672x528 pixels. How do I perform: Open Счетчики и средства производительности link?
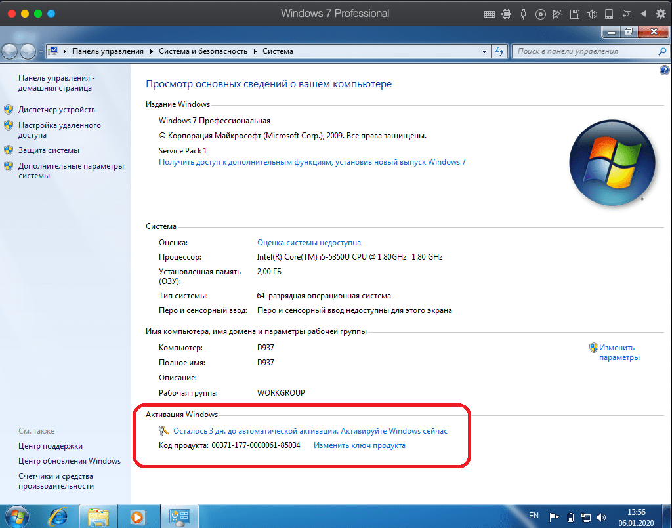pos(56,481)
